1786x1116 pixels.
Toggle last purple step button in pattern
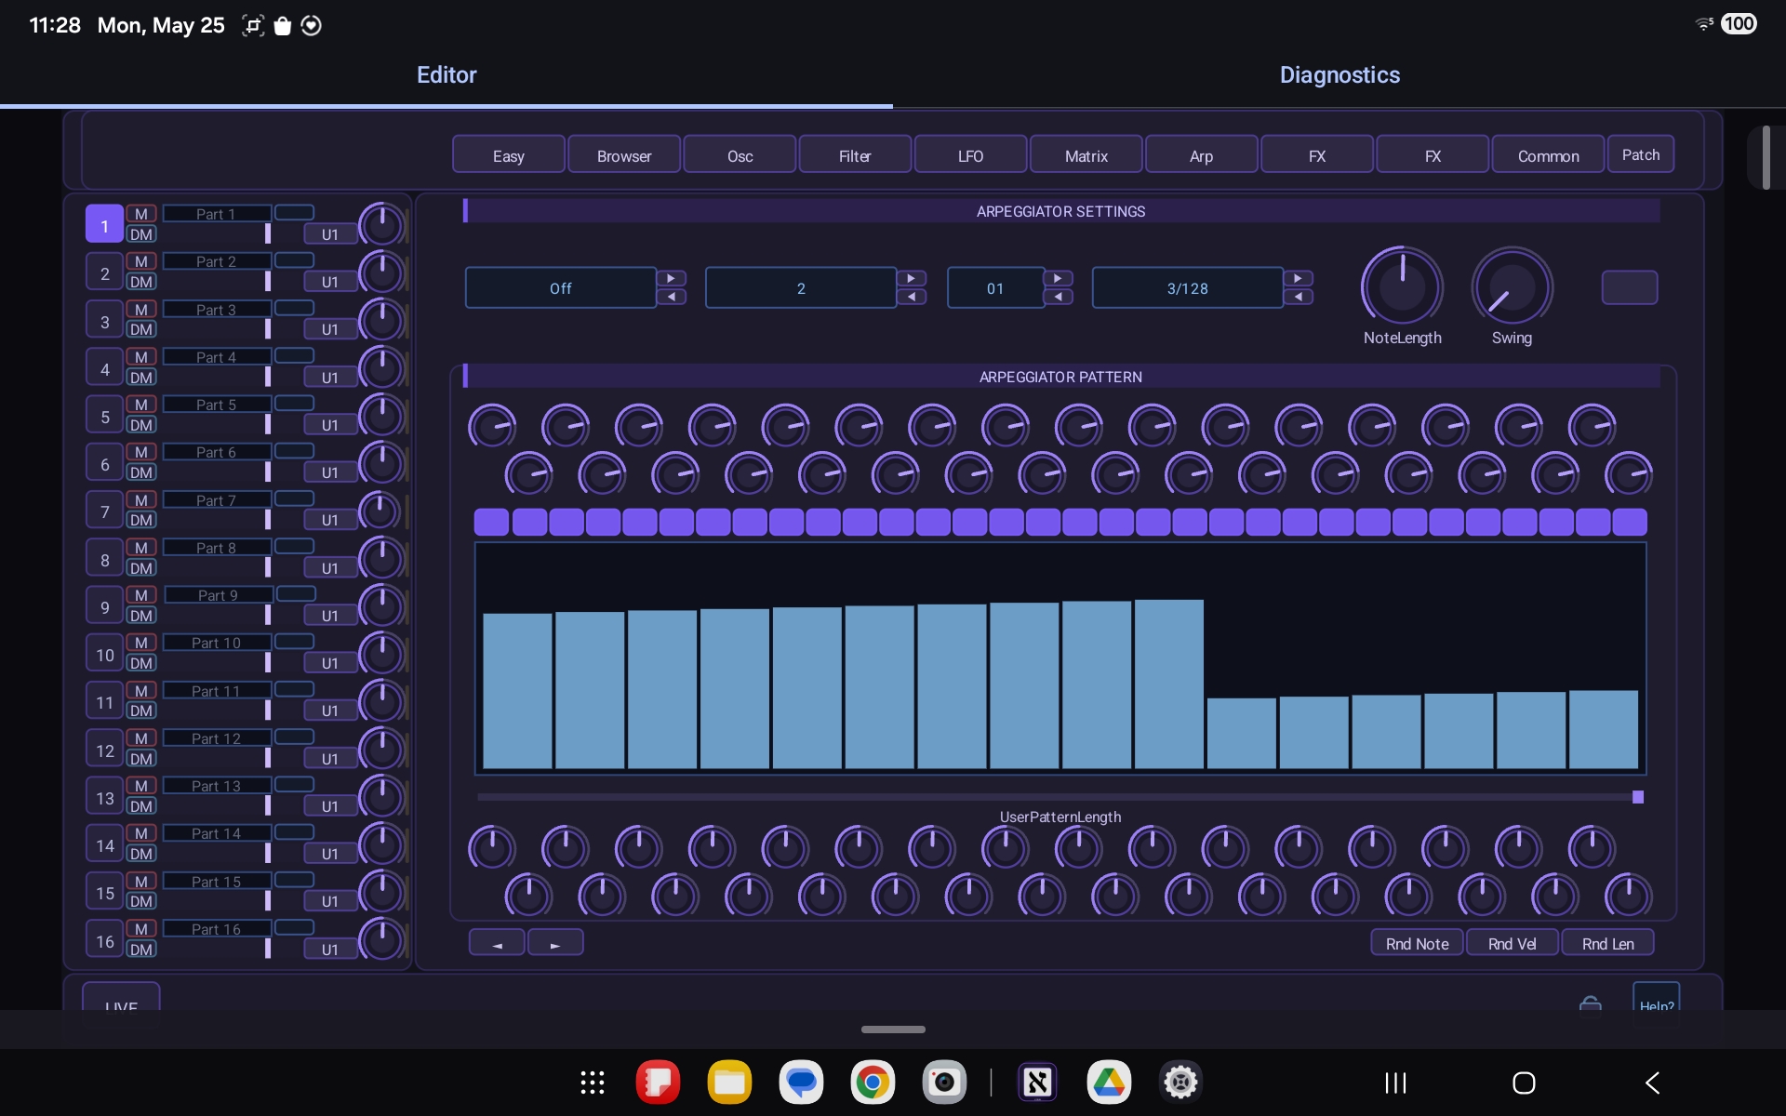pos(1630,522)
